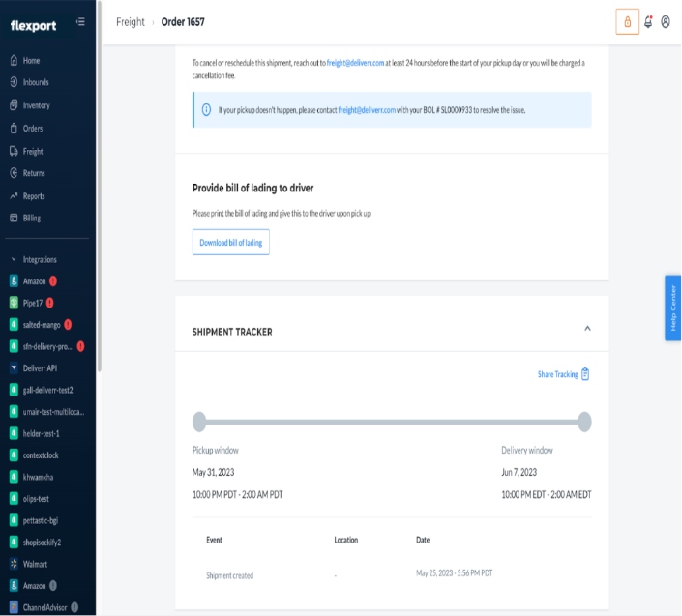
Task: Click gray badge on lower Amazon
Action: tap(53, 586)
